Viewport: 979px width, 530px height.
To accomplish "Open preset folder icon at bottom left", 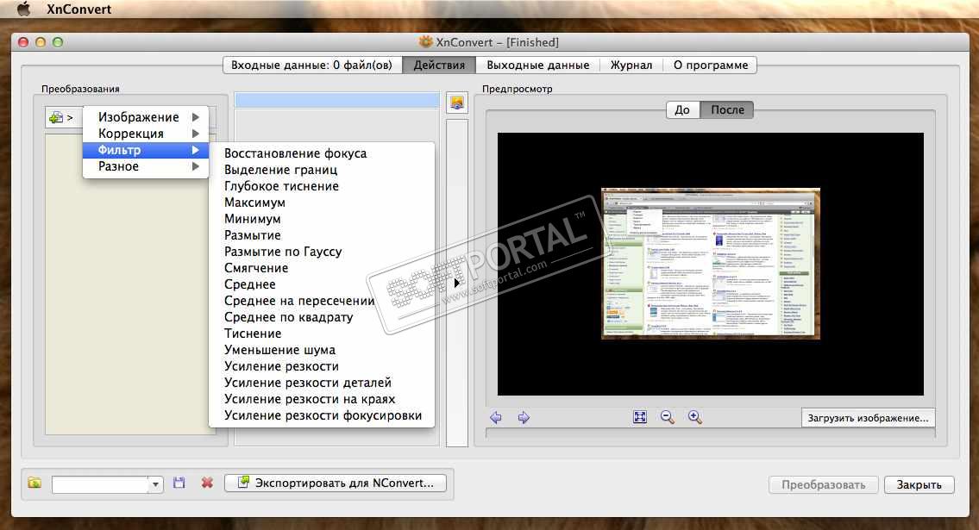I will (x=35, y=483).
